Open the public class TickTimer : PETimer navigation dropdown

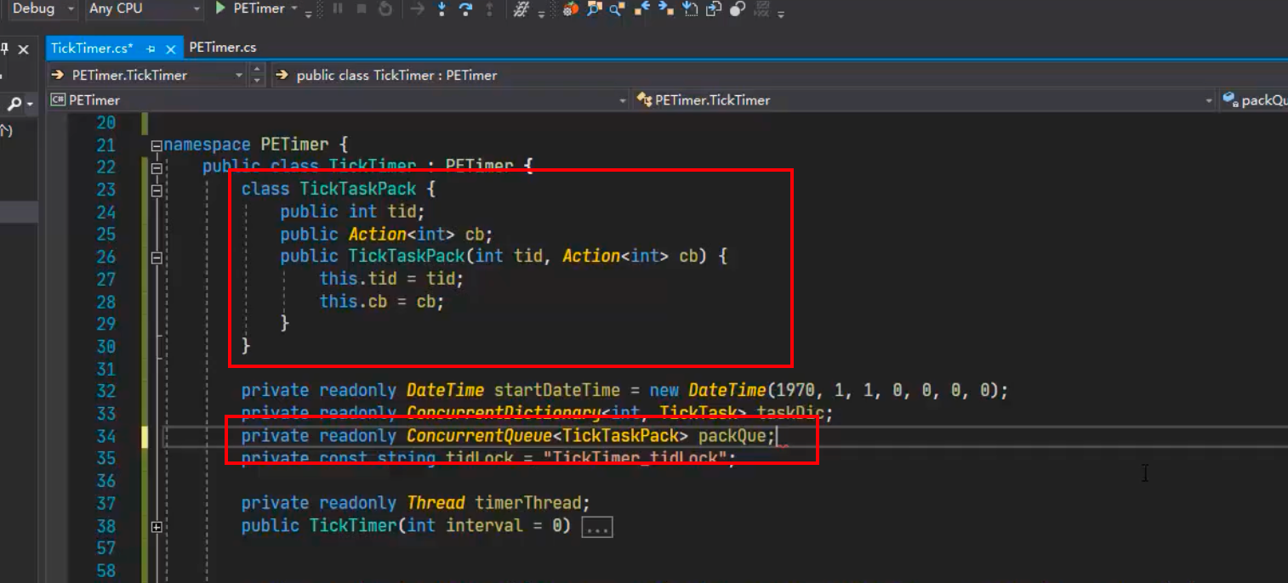[x=778, y=75]
